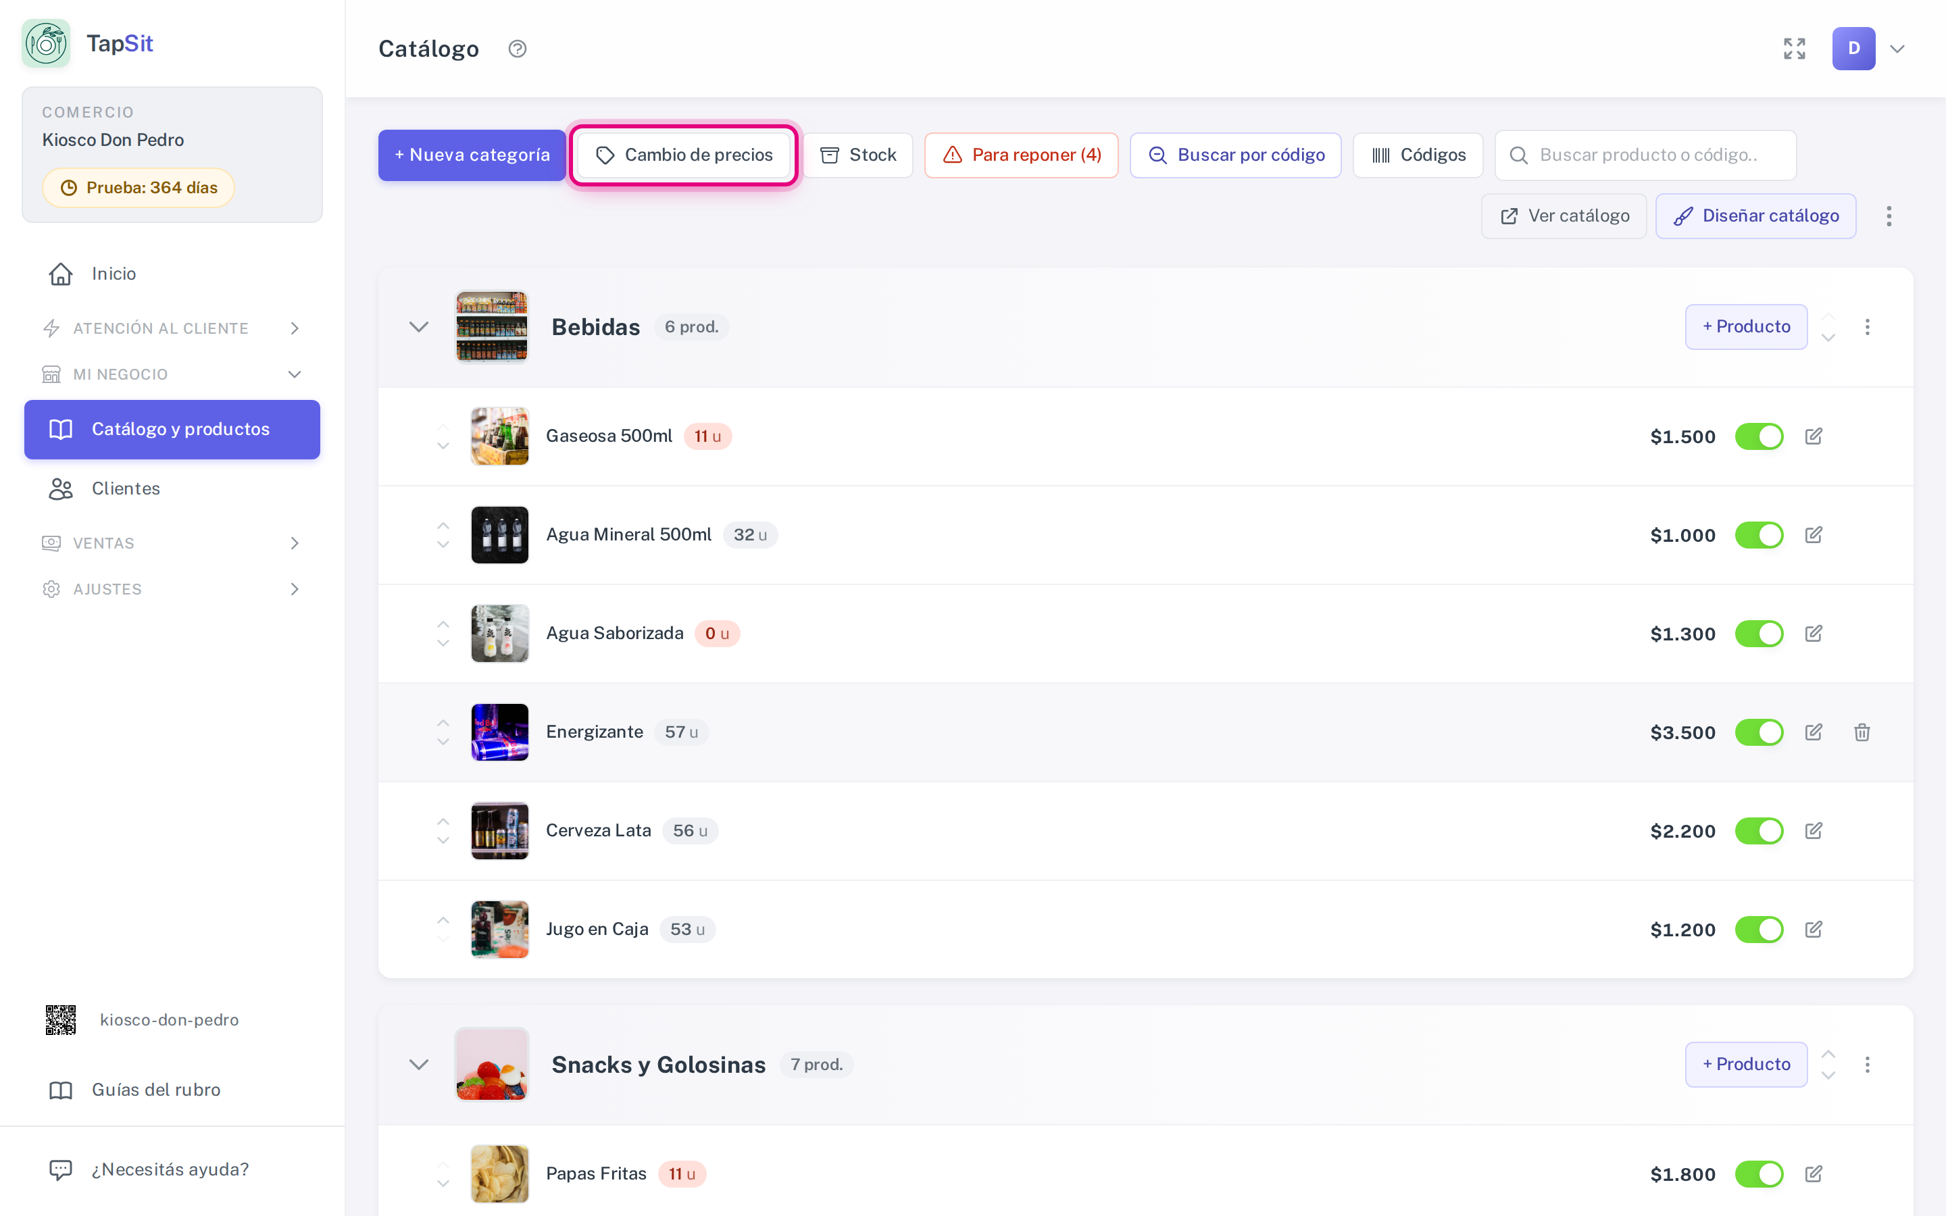Select Catálogo y productos menu item
Image resolution: width=1946 pixels, height=1216 pixels.
[x=172, y=430]
